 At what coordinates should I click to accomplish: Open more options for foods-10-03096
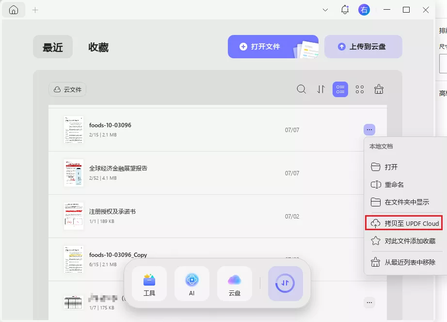[x=369, y=130]
